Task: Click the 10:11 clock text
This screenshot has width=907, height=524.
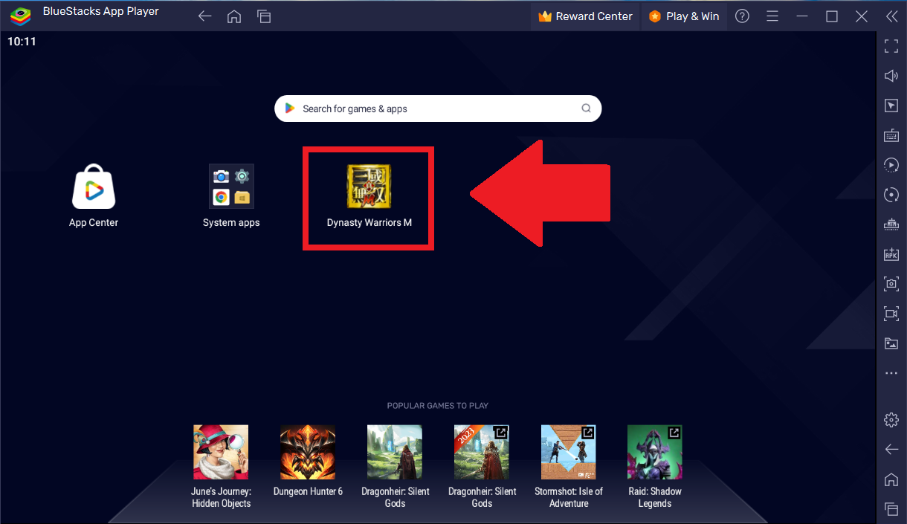Action: point(22,42)
